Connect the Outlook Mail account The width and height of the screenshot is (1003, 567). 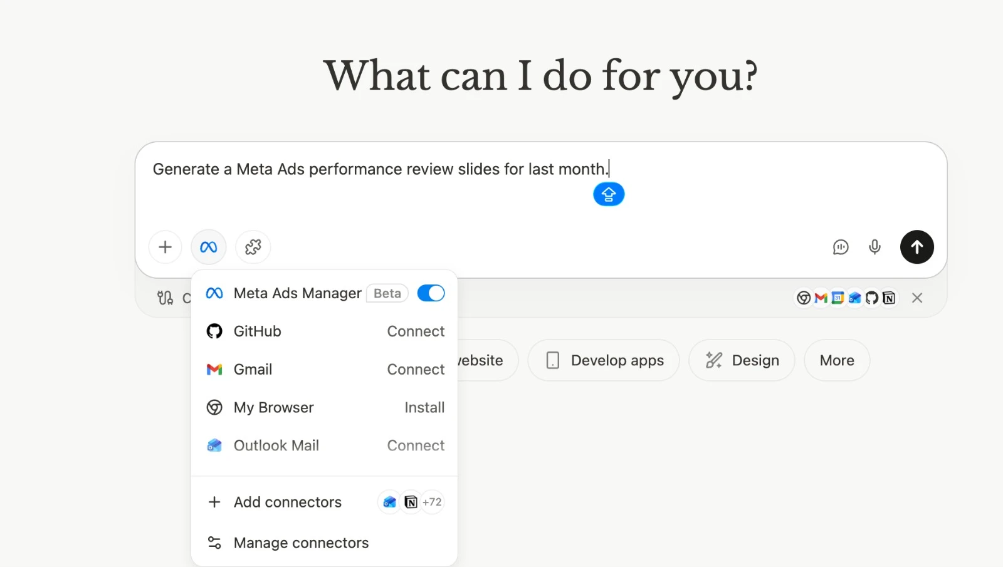[x=416, y=445]
